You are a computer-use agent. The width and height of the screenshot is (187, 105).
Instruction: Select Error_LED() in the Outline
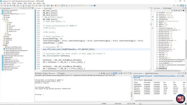(162, 67)
